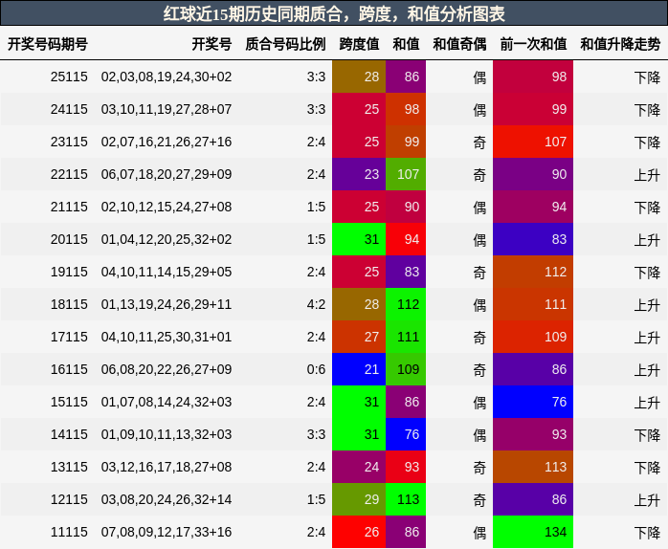Click issue number 21115
This screenshot has height=549, width=668.
69,207
